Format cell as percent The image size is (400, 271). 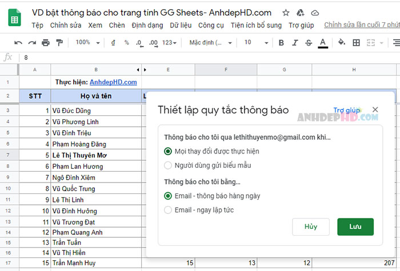[126, 43]
